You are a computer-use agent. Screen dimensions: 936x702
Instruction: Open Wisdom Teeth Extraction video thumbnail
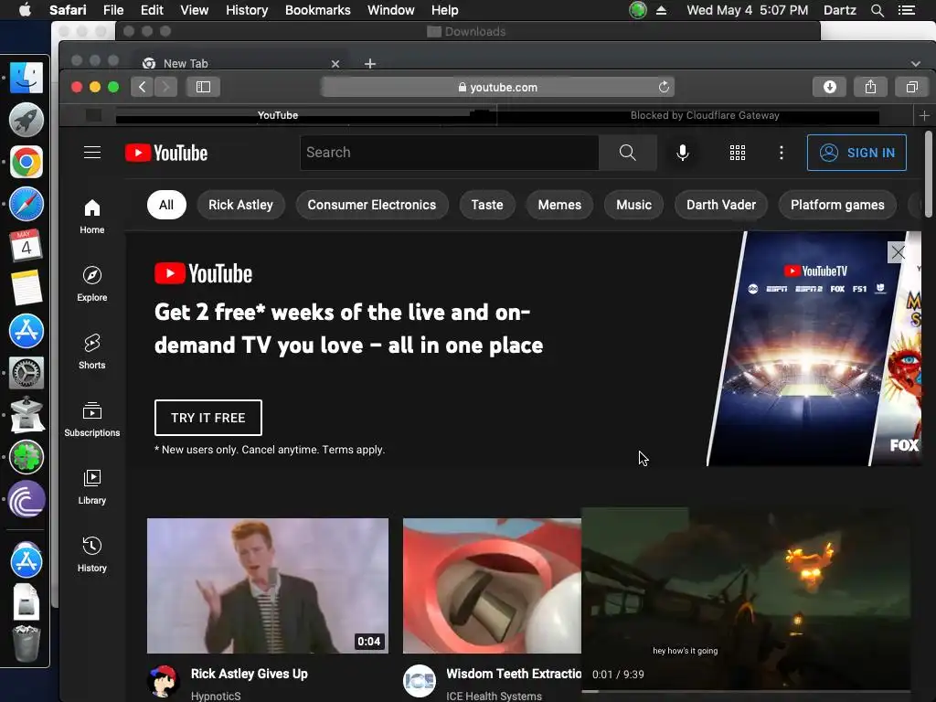pos(492,586)
